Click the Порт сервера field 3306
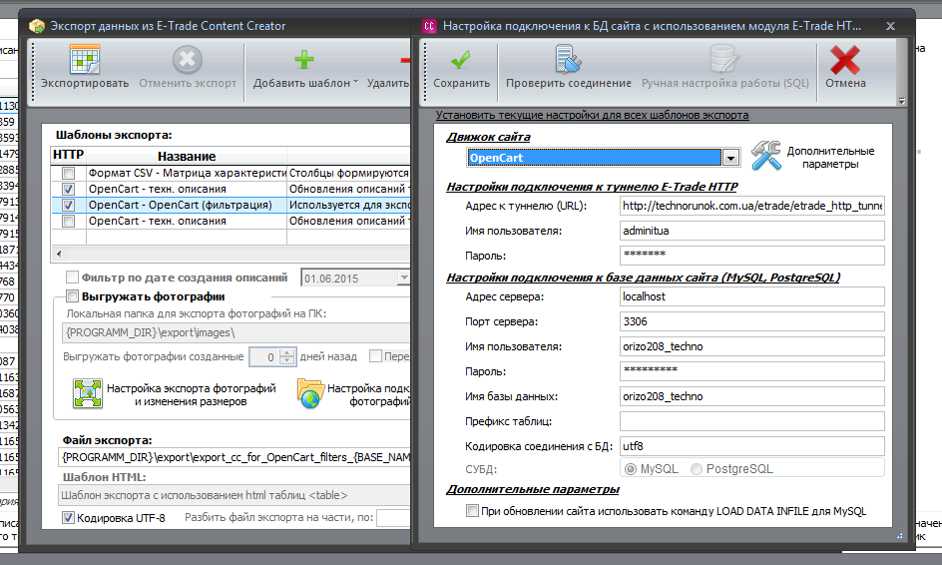The height and width of the screenshot is (565, 942). 751,321
